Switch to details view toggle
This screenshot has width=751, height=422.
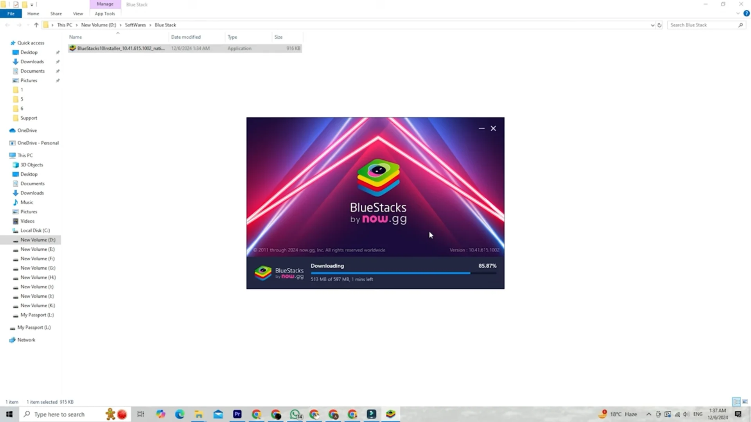pyautogui.click(x=736, y=402)
